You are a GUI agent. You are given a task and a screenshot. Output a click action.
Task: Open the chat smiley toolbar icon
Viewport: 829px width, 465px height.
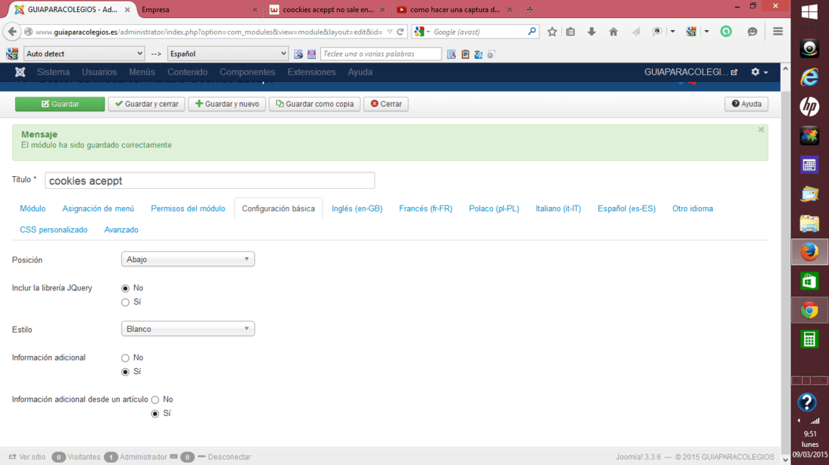[752, 32]
